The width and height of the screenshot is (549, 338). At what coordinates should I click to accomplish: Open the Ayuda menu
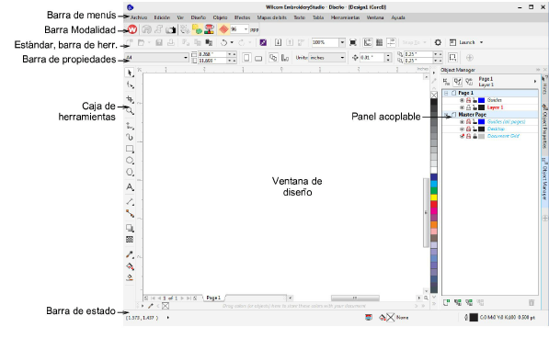(398, 17)
